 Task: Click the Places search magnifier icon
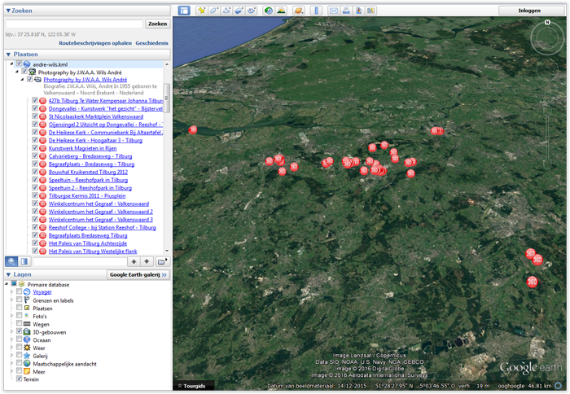(11, 261)
